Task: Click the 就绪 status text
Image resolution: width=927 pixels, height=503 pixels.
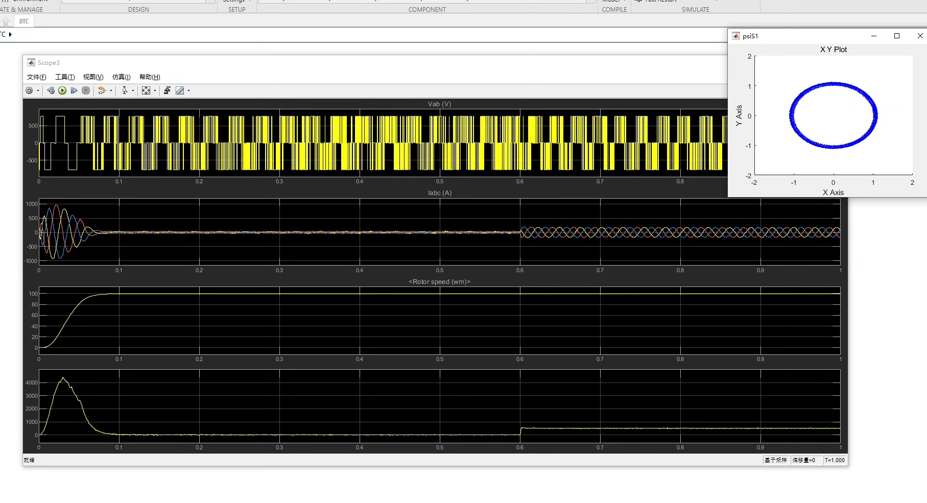Action: [x=29, y=460]
